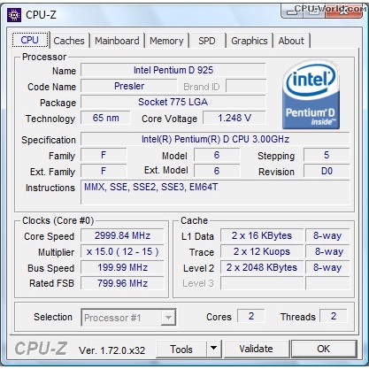Click the Intel Pentium D inside logo
Screen dimensions: 369x369
[x=311, y=95]
